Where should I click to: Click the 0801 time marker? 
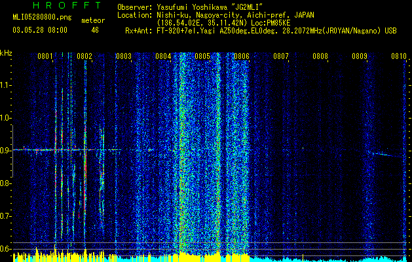point(45,56)
